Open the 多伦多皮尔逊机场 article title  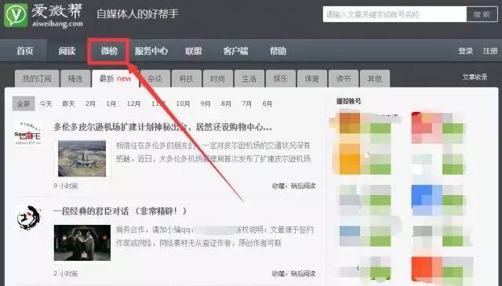pos(162,127)
